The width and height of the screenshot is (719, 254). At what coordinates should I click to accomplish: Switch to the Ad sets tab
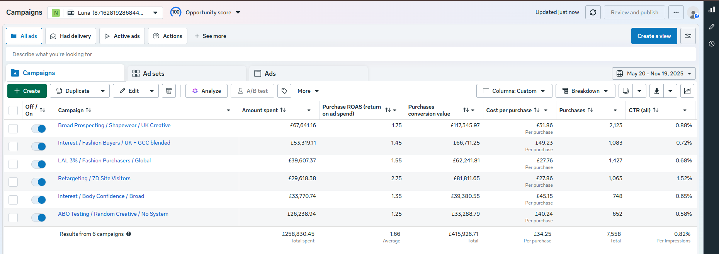coord(187,73)
